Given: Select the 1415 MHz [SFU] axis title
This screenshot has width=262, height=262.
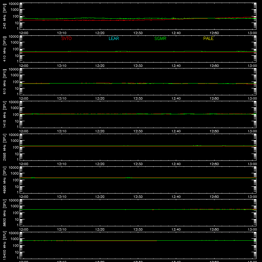Looking at the screenshot, I should click(4, 114).
